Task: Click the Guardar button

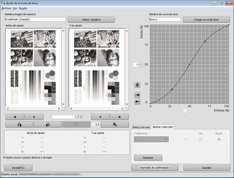Action: point(206,168)
